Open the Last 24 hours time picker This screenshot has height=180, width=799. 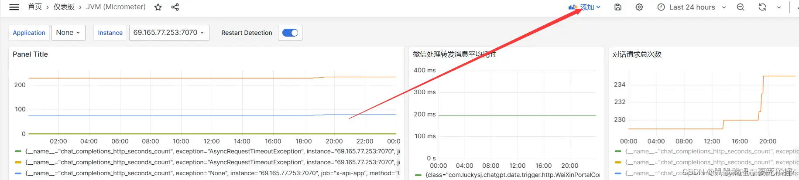692,7
